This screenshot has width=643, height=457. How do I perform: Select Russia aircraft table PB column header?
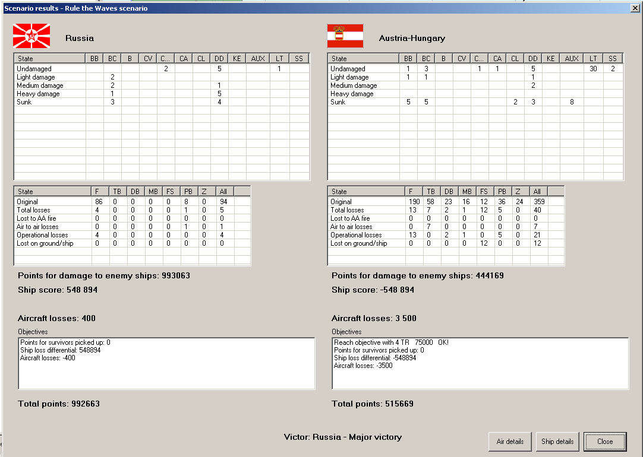coord(188,192)
